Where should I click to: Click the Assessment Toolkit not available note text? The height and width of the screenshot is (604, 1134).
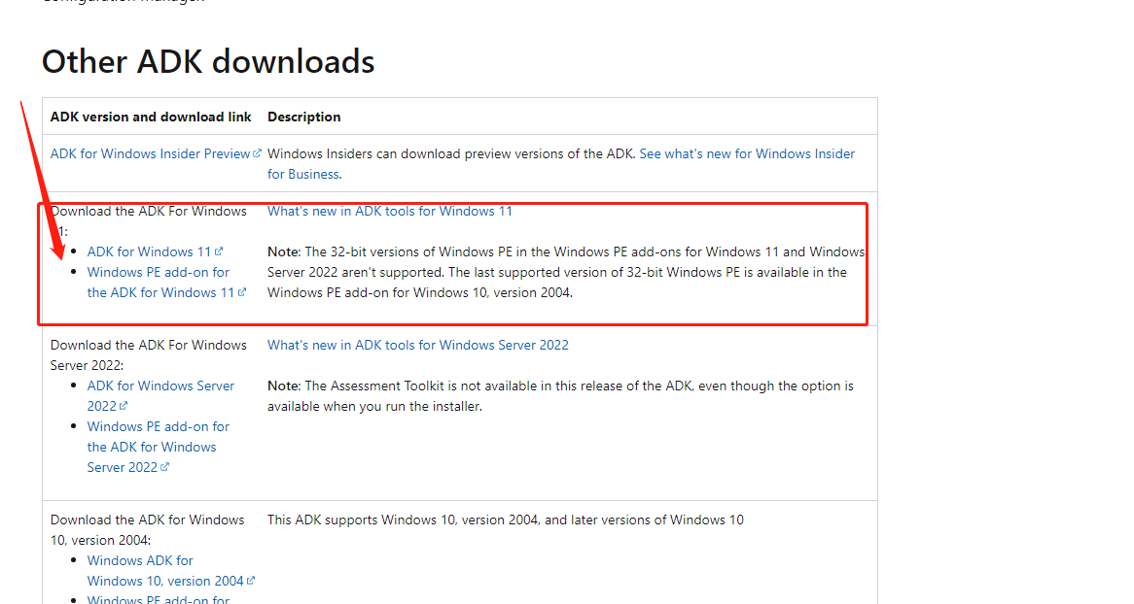click(x=560, y=396)
